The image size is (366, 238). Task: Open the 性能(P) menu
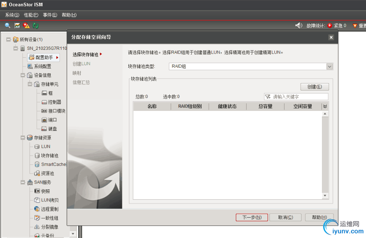(31, 15)
